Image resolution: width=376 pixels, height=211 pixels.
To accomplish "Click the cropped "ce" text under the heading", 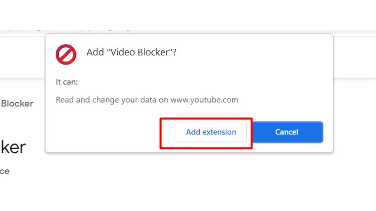I will (x=5, y=171).
